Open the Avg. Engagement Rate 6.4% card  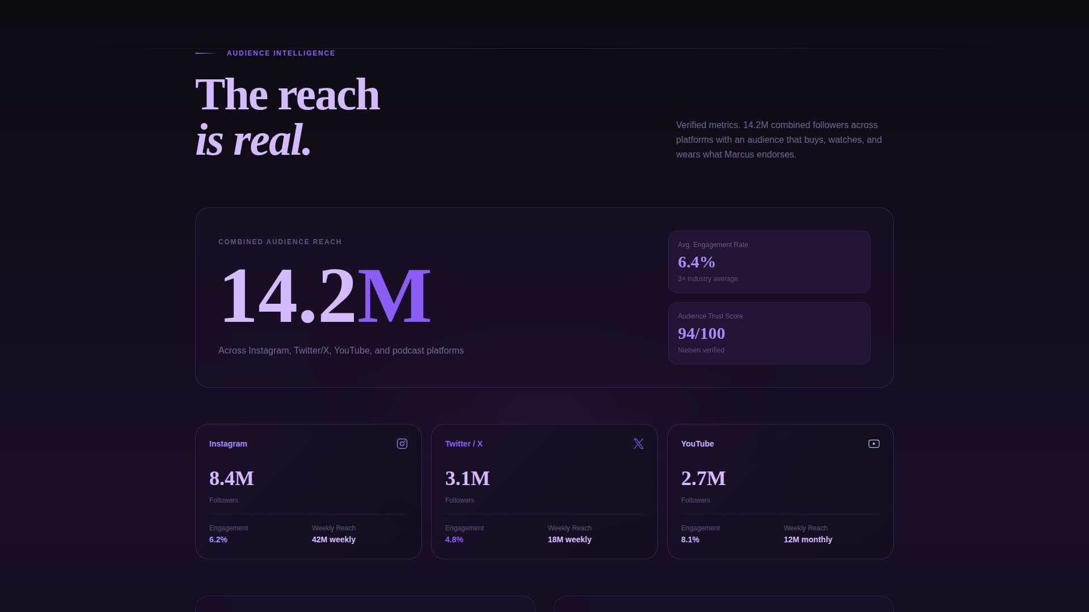(769, 261)
